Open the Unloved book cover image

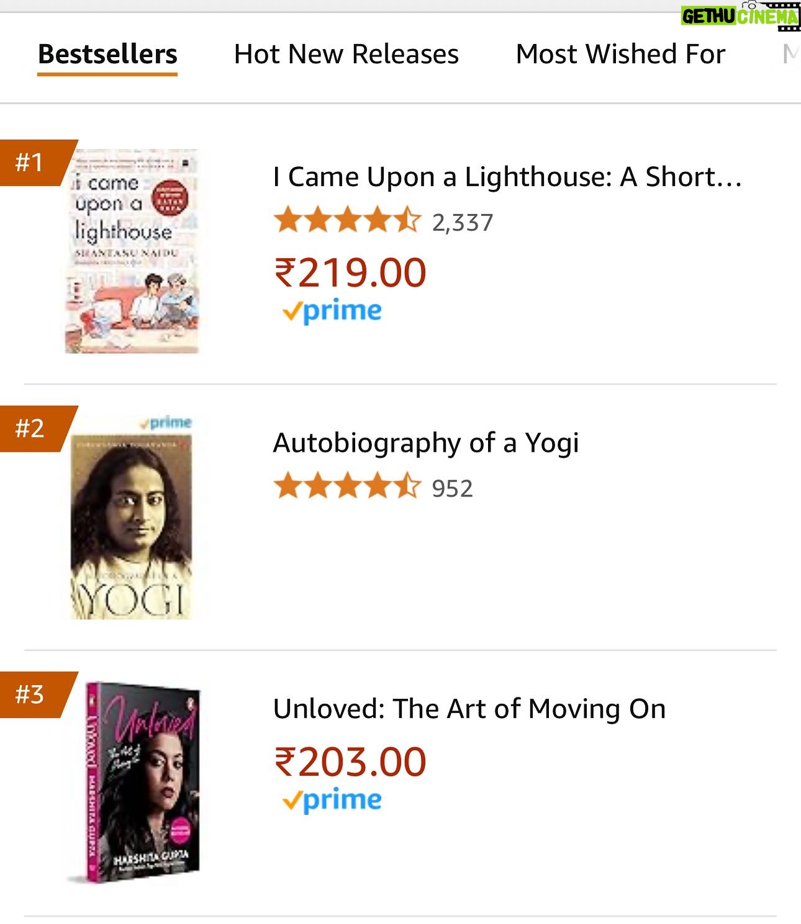tap(143, 783)
